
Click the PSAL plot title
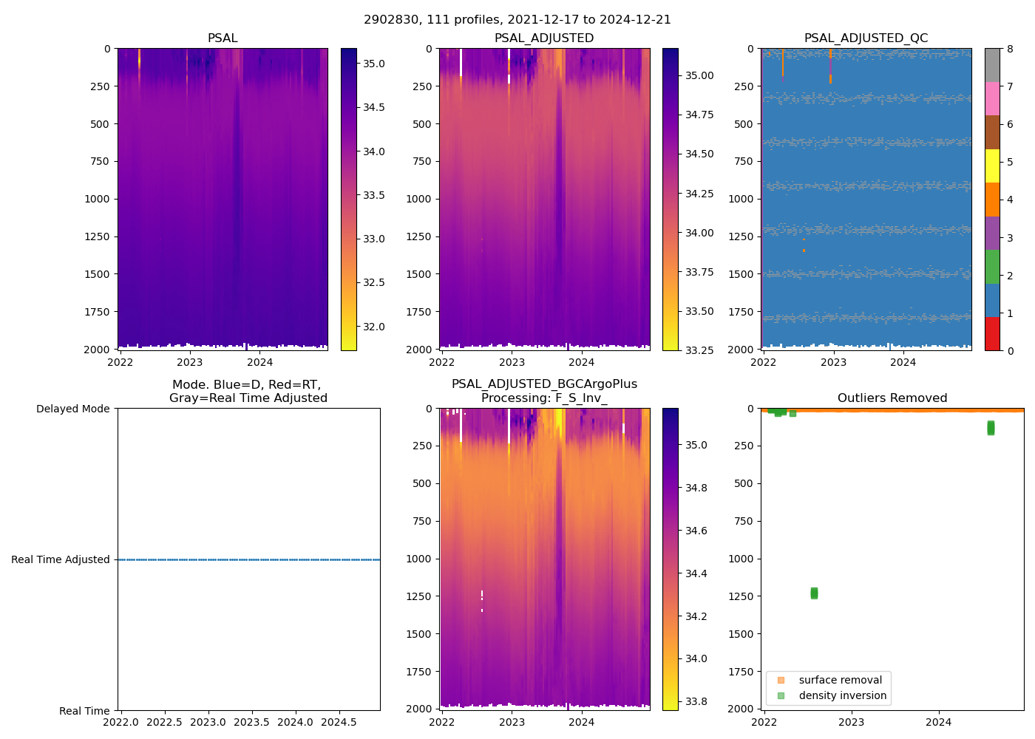[x=223, y=38]
